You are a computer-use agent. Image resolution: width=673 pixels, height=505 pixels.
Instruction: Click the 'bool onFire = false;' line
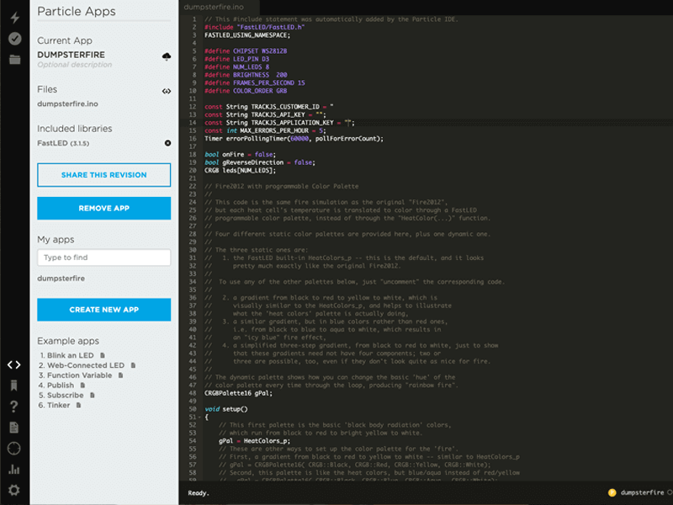(240, 155)
